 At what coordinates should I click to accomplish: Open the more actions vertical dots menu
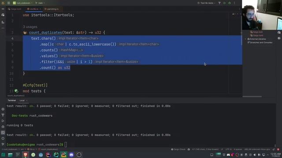(x=234, y=3)
